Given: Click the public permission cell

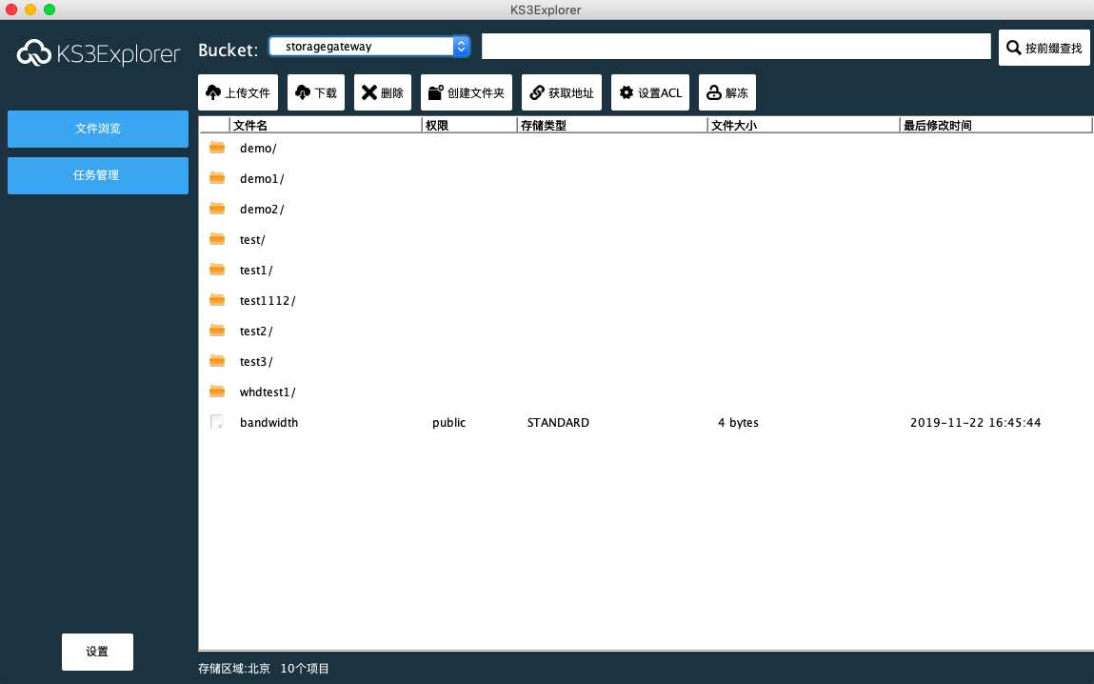Looking at the screenshot, I should [448, 422].
